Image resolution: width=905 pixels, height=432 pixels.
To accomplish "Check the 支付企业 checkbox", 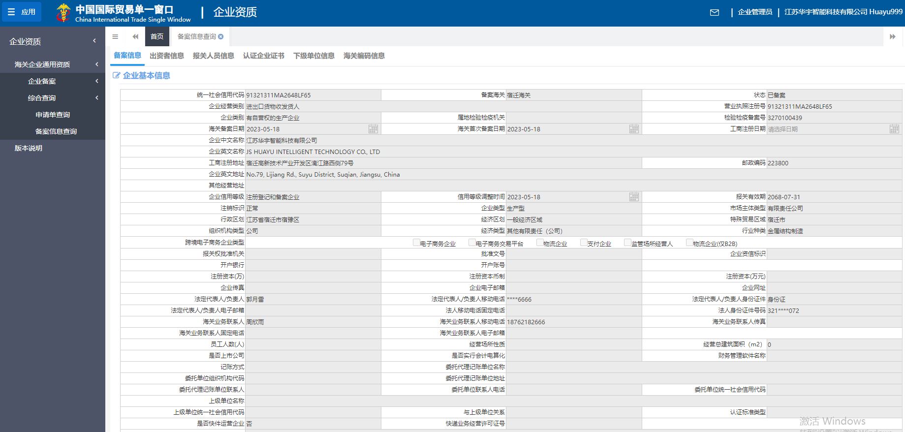I will click(584, 242).
